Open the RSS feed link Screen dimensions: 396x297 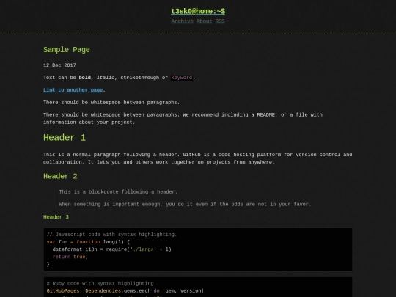220,21
